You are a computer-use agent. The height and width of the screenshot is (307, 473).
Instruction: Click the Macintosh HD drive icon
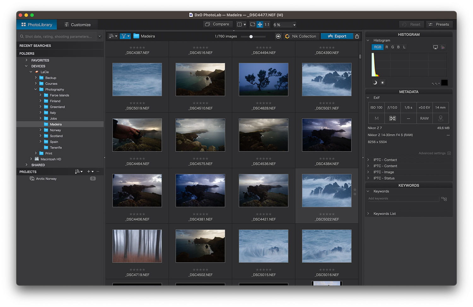37,159
